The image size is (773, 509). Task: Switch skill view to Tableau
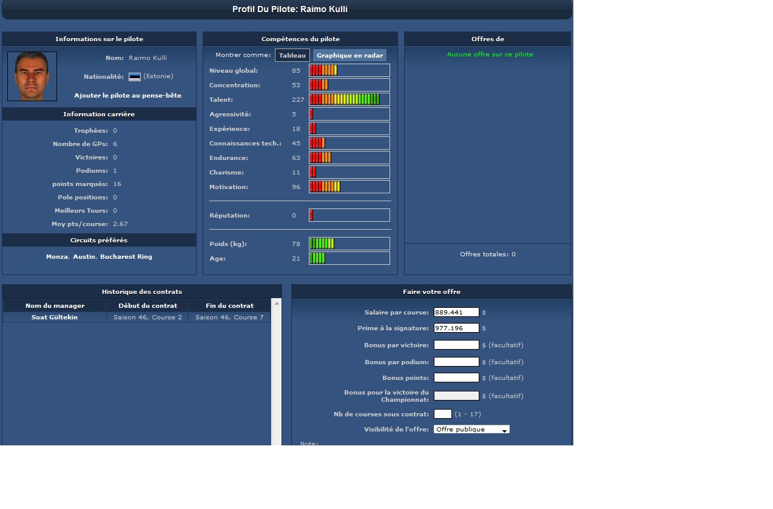pos(292,55)
